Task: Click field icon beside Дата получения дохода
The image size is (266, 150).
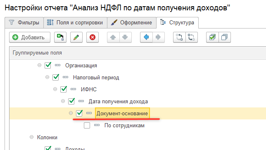Action: click(x=81, y=101)
